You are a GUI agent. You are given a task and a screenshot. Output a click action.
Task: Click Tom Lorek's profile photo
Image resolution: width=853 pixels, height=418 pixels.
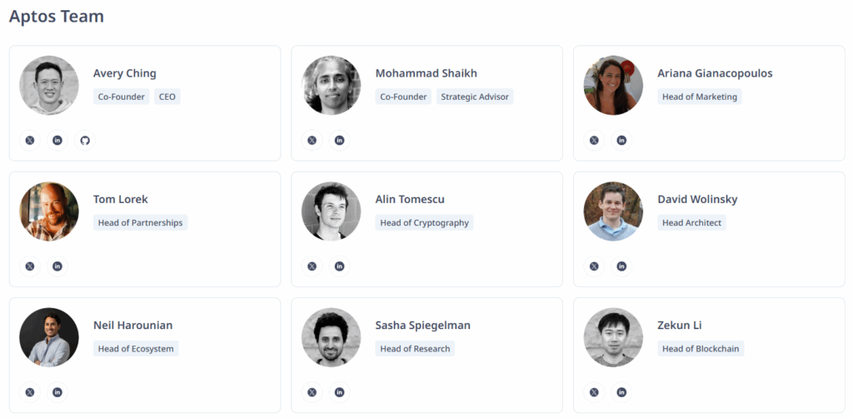click(x=49, y=211)
